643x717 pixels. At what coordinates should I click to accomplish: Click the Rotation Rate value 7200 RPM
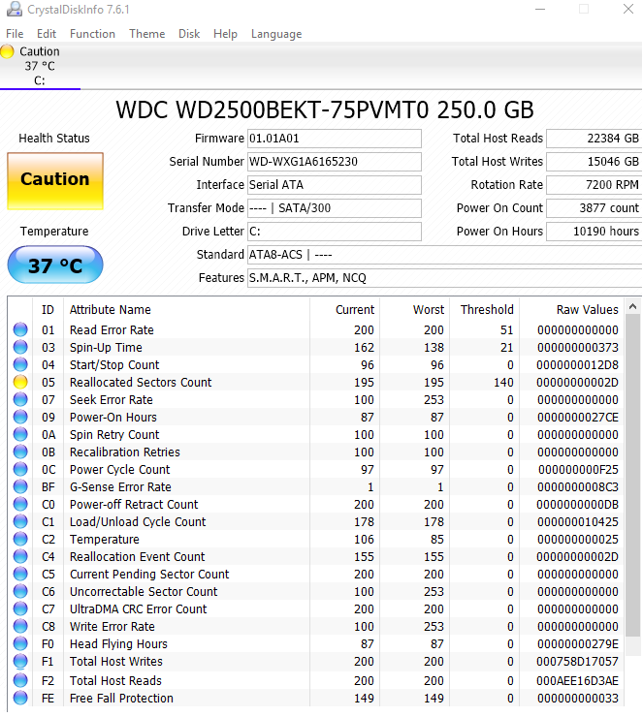coord(595,185)
